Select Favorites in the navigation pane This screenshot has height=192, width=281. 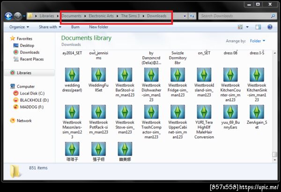coord(24,38)
